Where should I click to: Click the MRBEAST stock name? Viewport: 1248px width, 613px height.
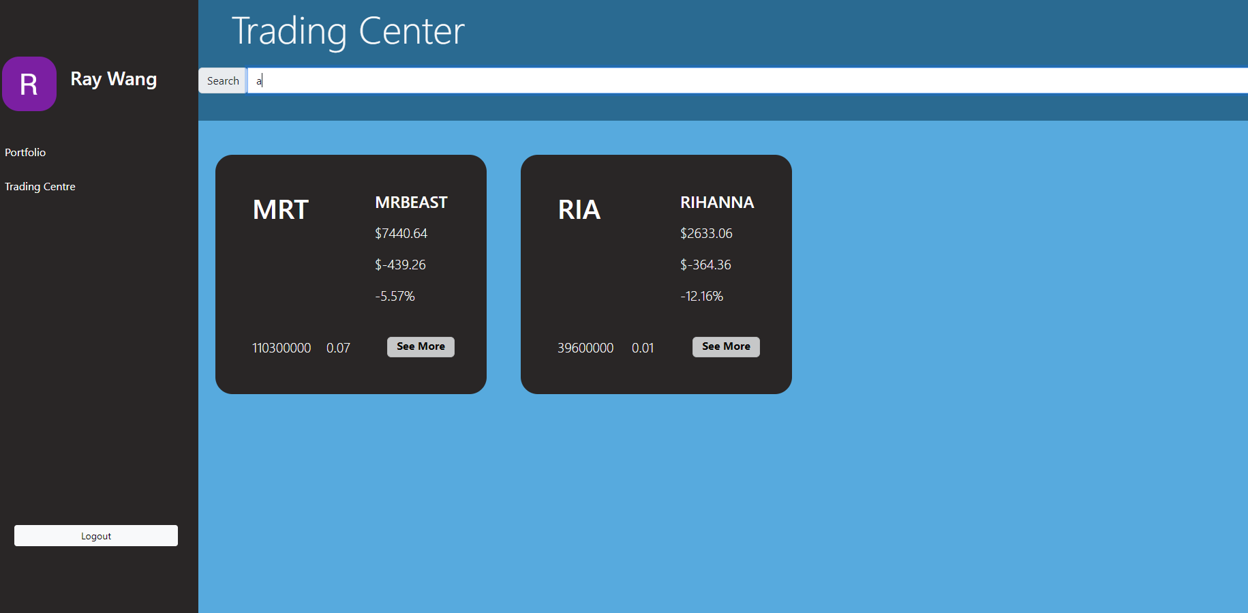(411, 203)
